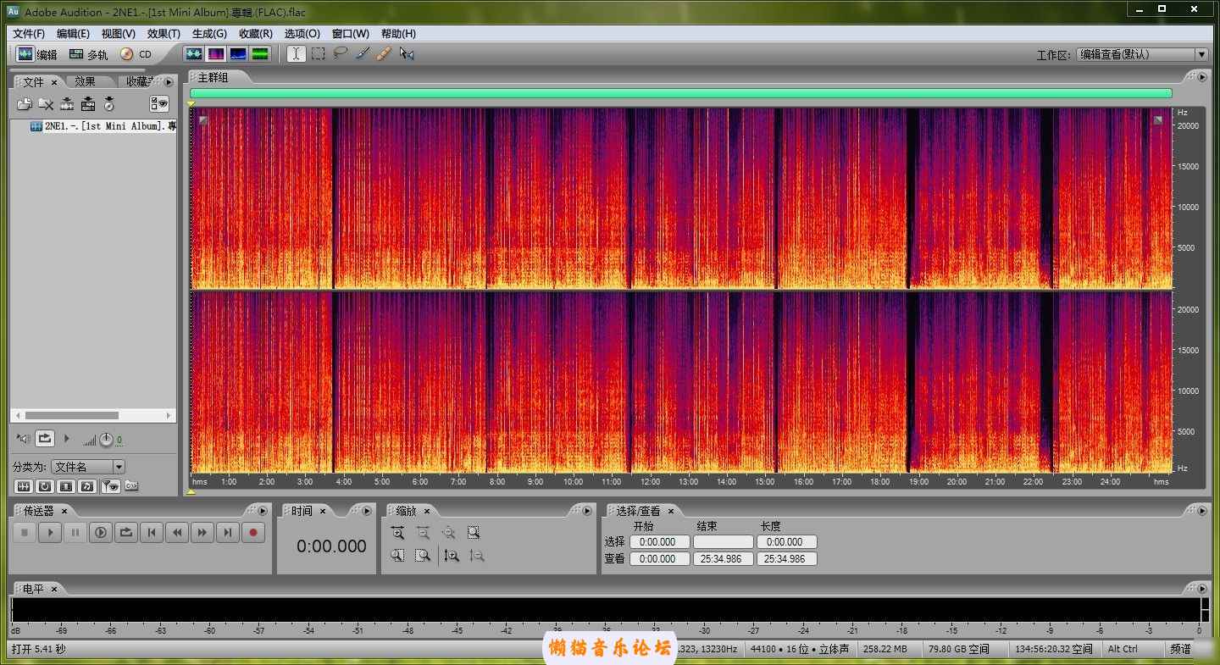This screenshot has height=665, width=1220.
Task: Toggle show audio files filter
Action: [24, 486]
